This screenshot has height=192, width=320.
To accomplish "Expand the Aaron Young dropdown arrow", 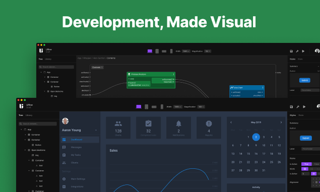I will pyautogui.click(x=96, y=130).
